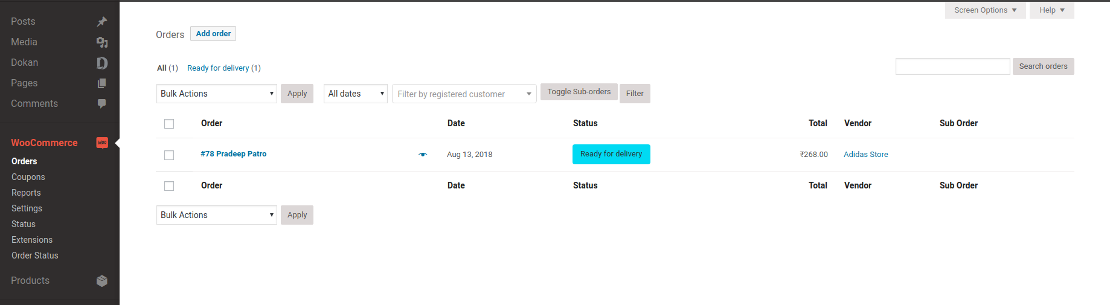Open the Adidas Store vendor link
1110x305 pixels.
pyautogui.click(x=865, y=155)
